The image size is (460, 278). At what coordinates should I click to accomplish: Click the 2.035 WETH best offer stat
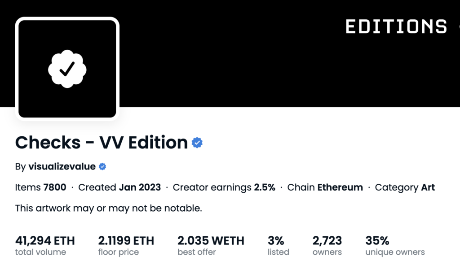(211, 241)
